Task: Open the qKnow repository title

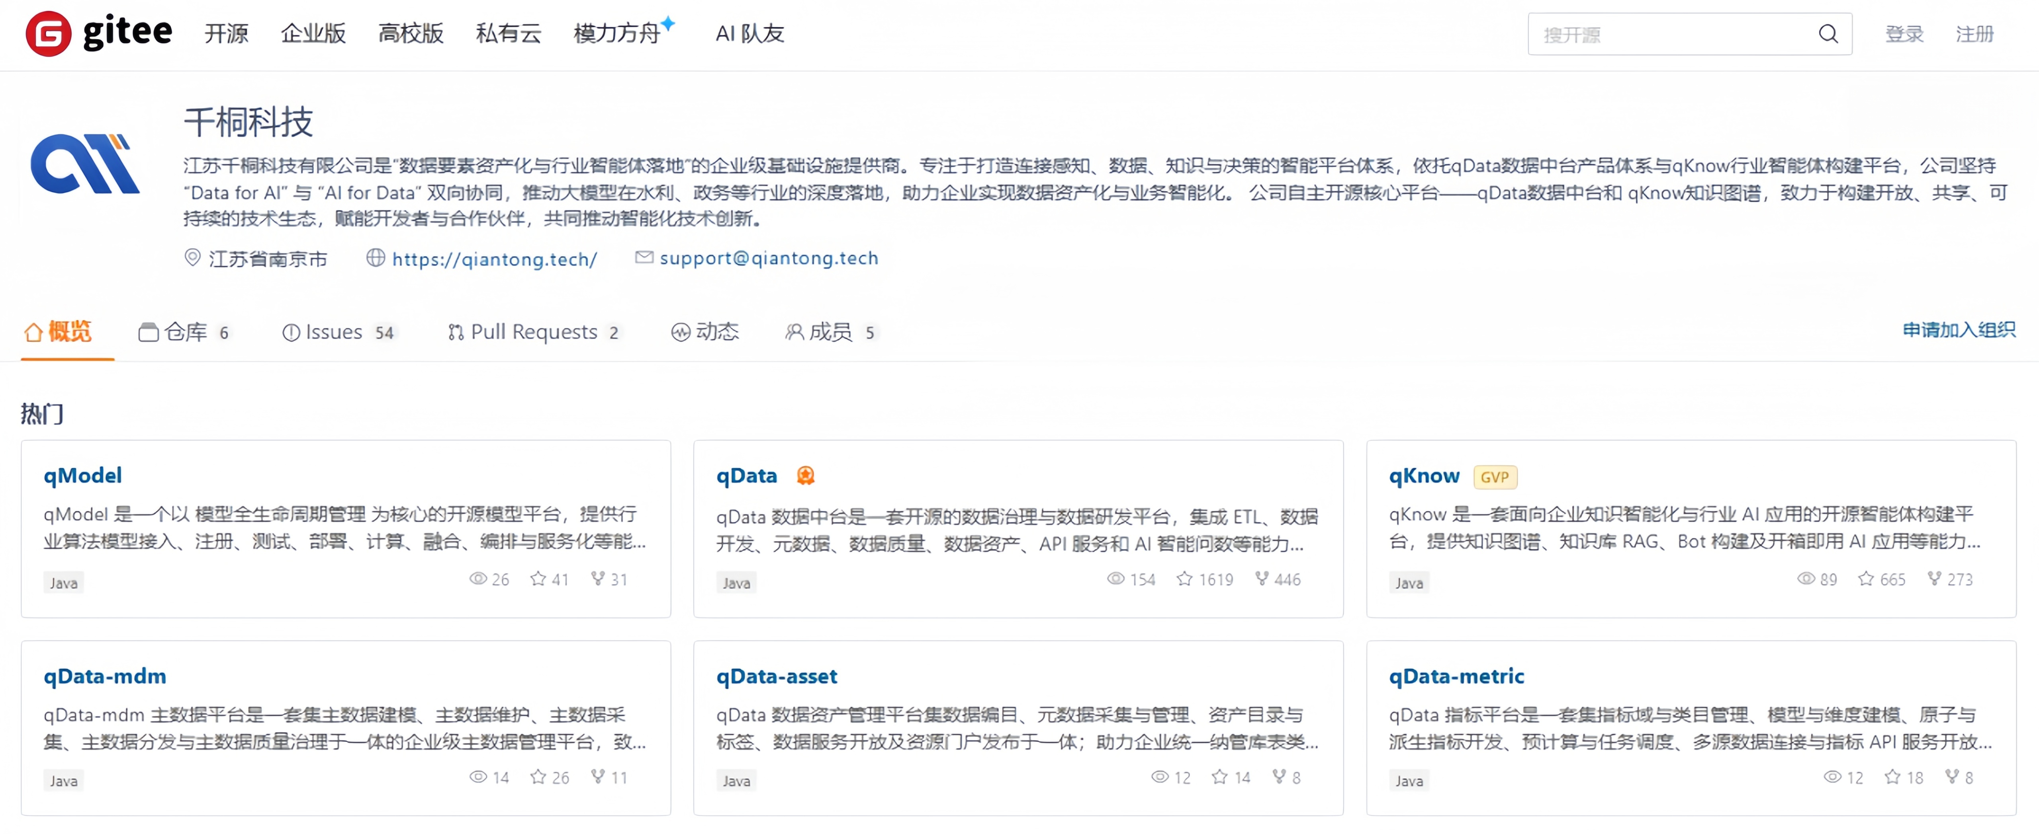Action: 1424,475
